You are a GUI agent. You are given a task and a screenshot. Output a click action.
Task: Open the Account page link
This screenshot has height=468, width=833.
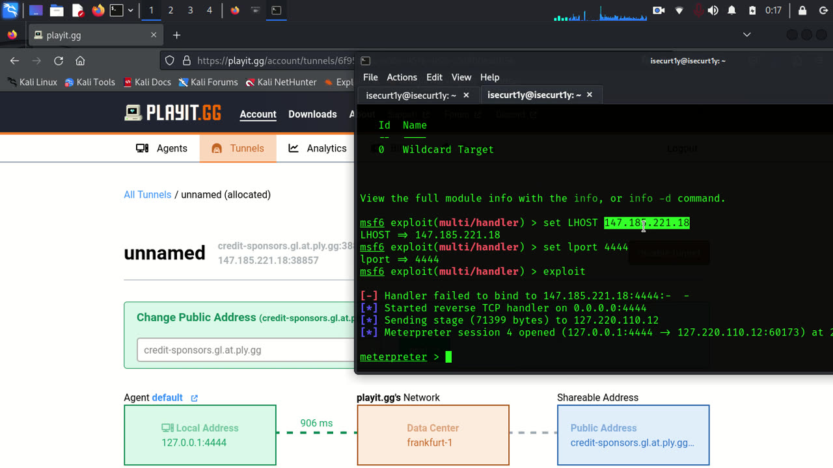coord(258,114)
